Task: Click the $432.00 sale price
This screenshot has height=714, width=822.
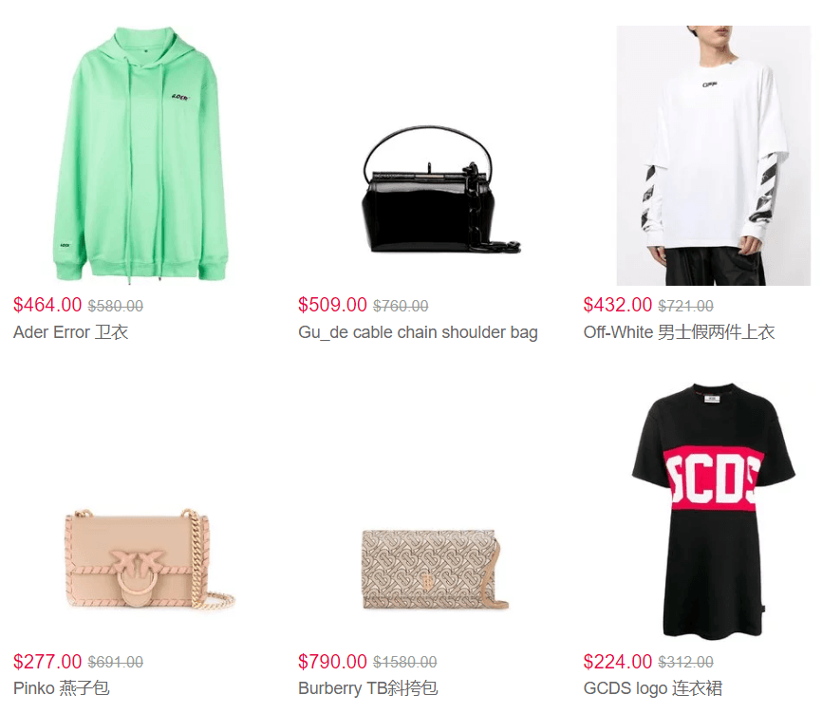Action: tap(618, 305)
